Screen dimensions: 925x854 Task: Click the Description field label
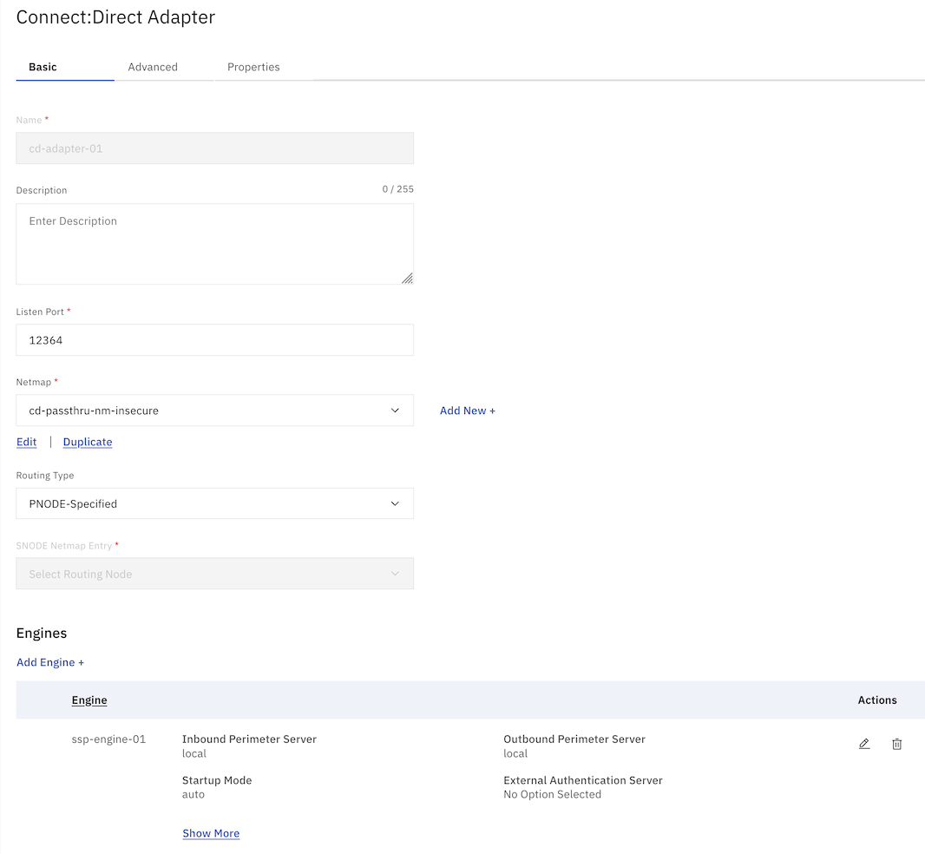tap(42, 190)
